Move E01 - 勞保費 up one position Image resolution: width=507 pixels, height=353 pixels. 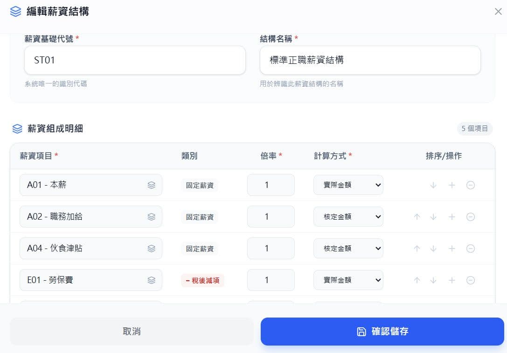(417, 280)
